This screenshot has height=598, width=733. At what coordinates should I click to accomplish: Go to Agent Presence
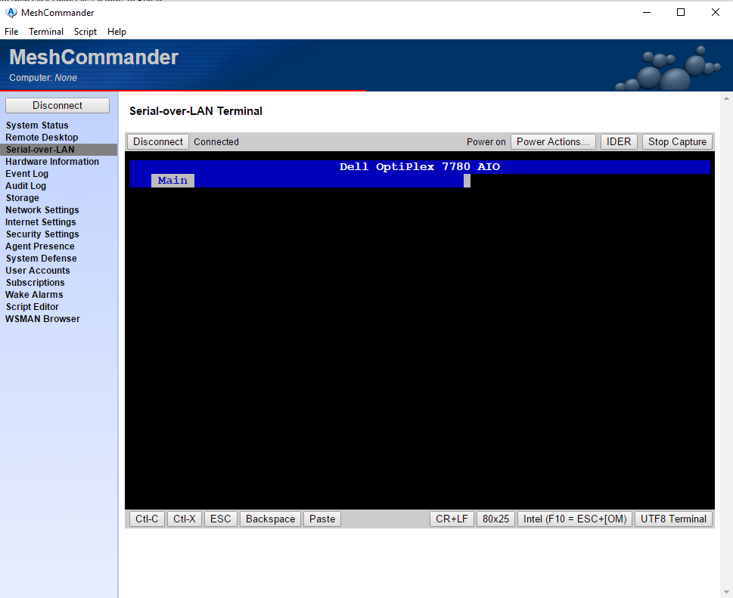point(40,246)
